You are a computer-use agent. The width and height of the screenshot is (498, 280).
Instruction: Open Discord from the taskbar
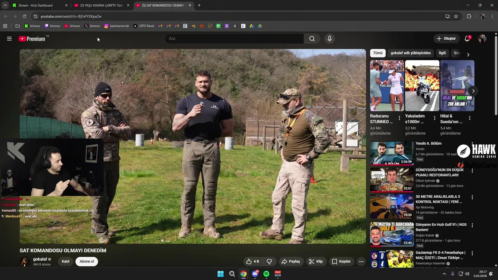coord(255,274)
